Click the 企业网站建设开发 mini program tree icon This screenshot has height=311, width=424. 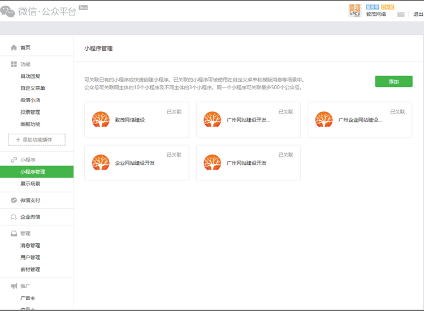click(101, 163)
